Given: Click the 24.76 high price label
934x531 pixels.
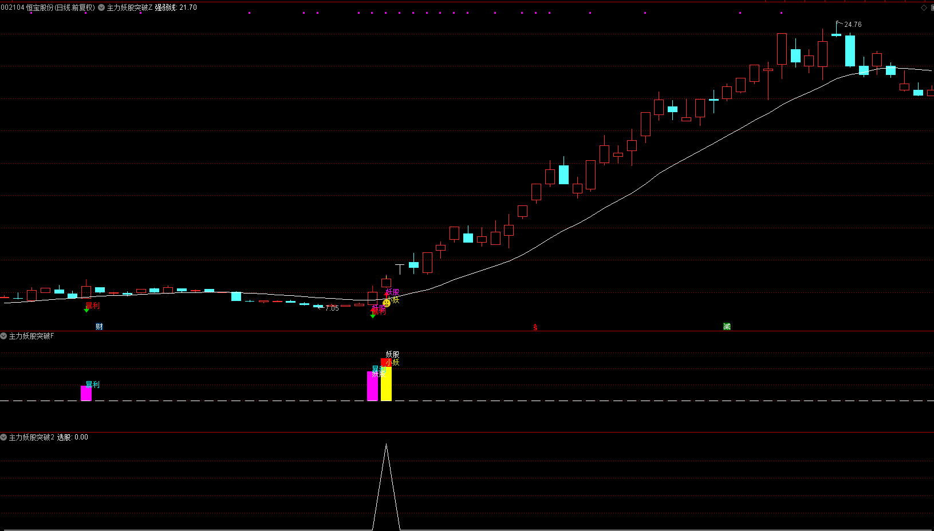Looking at the screenshot, I should click(x=853, y=25).
